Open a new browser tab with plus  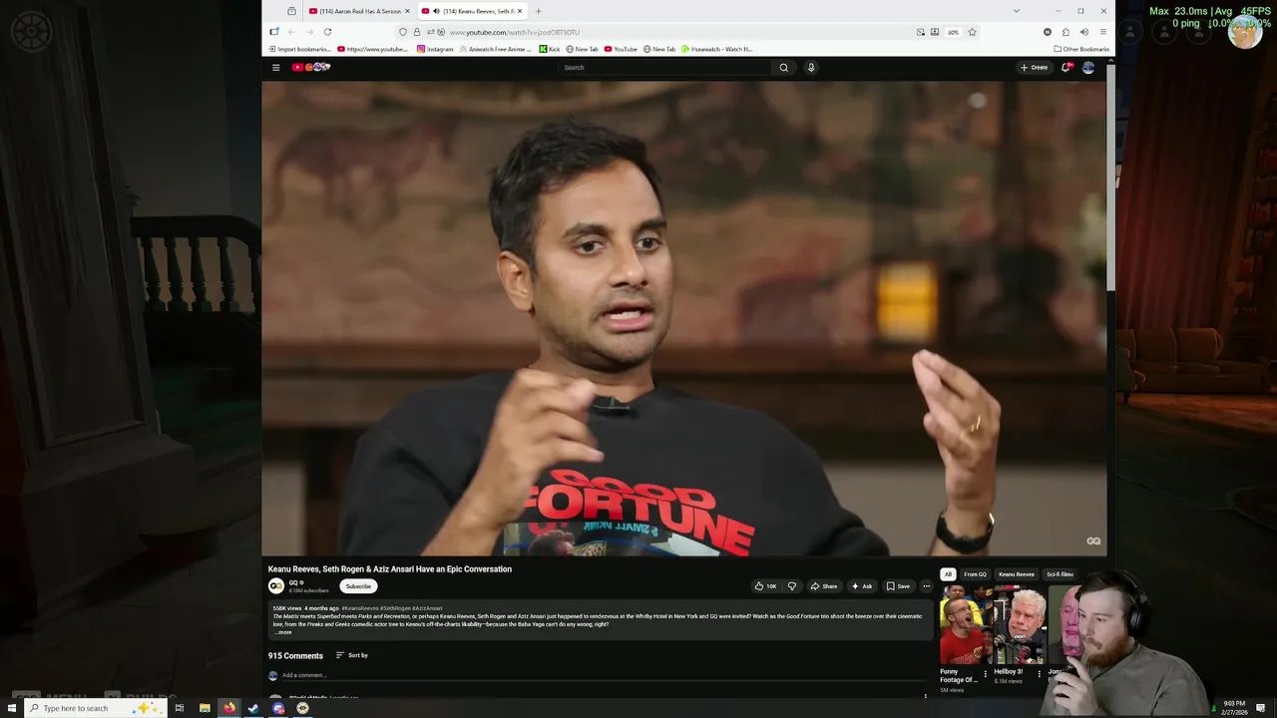tap(538, 11)
